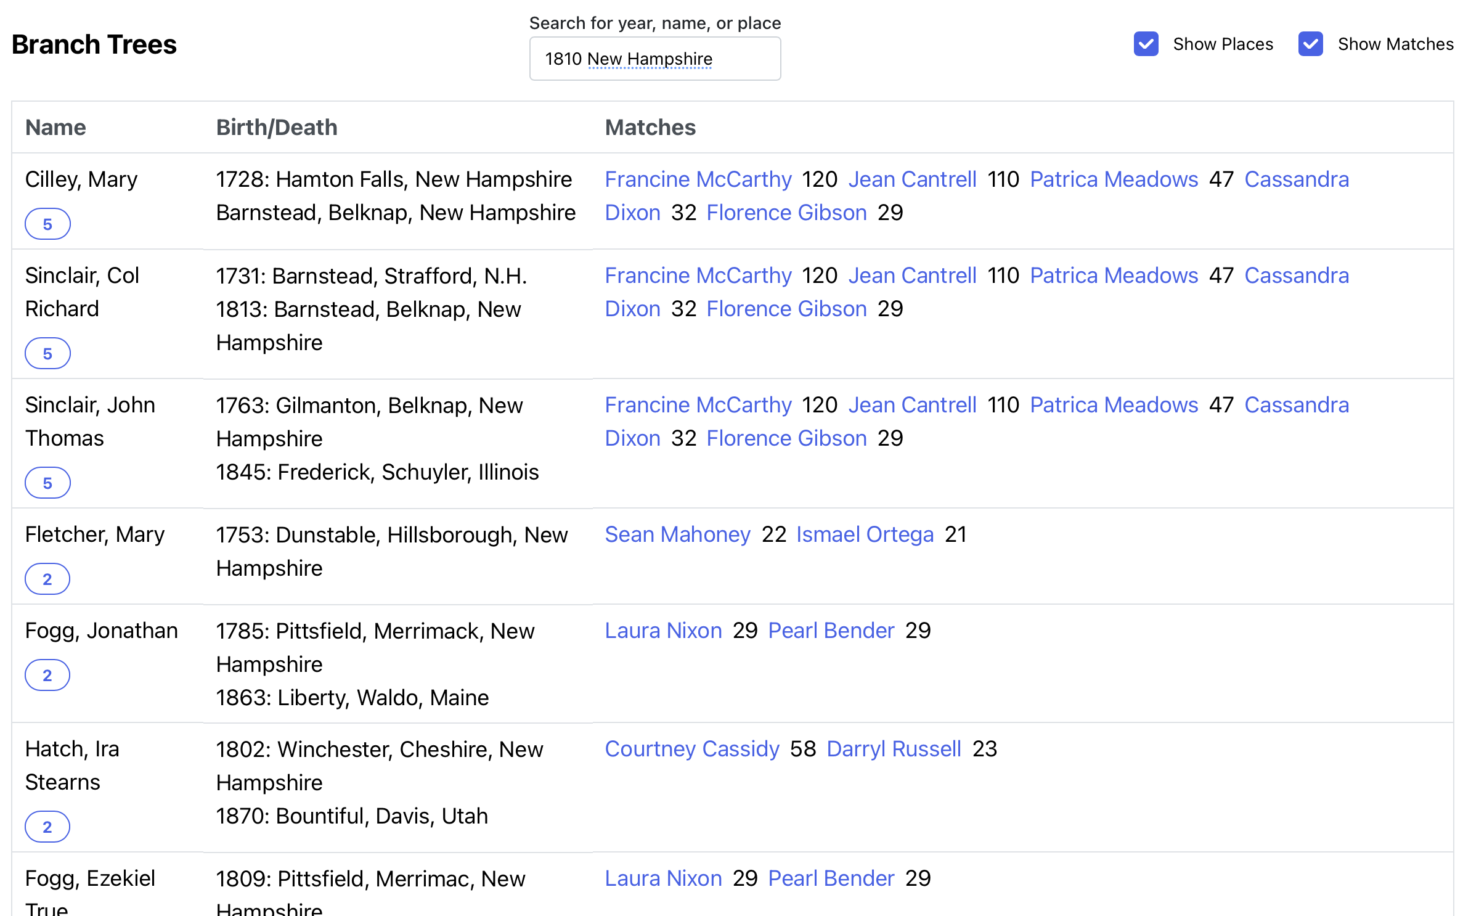The width and height of the screenshot is (1463, 916).
Task: Open Patrica Meadows link in Sinclair, John Thomas row
Action: (x=1114, y=405)
